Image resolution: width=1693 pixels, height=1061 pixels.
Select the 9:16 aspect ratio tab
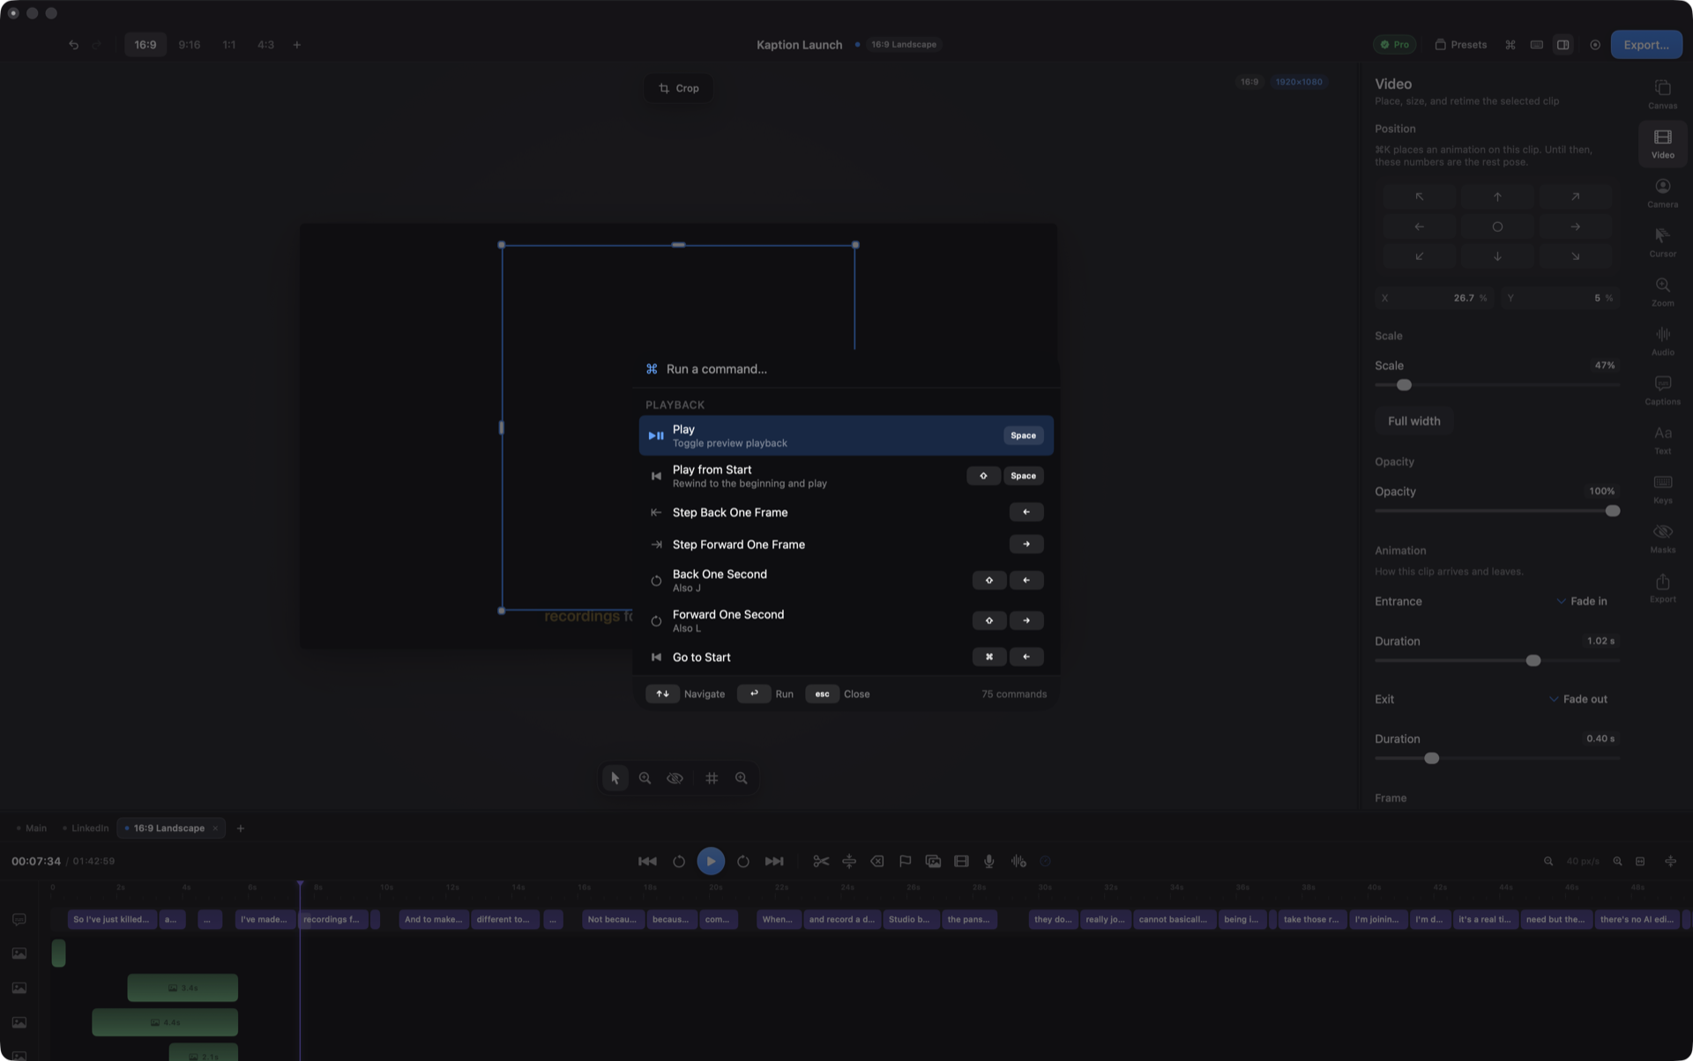189,44
